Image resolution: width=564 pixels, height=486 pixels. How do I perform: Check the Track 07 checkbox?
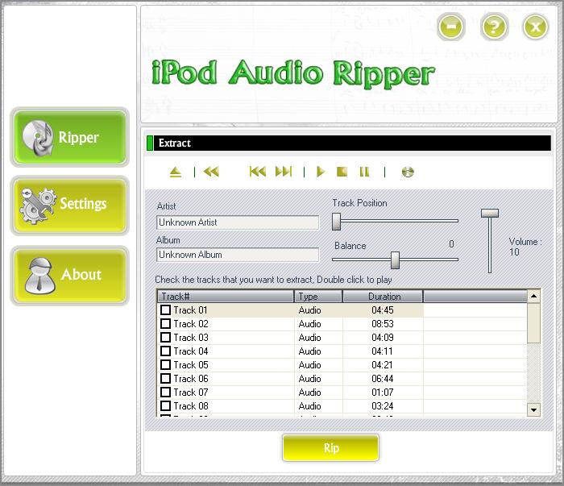coord(165,393)
